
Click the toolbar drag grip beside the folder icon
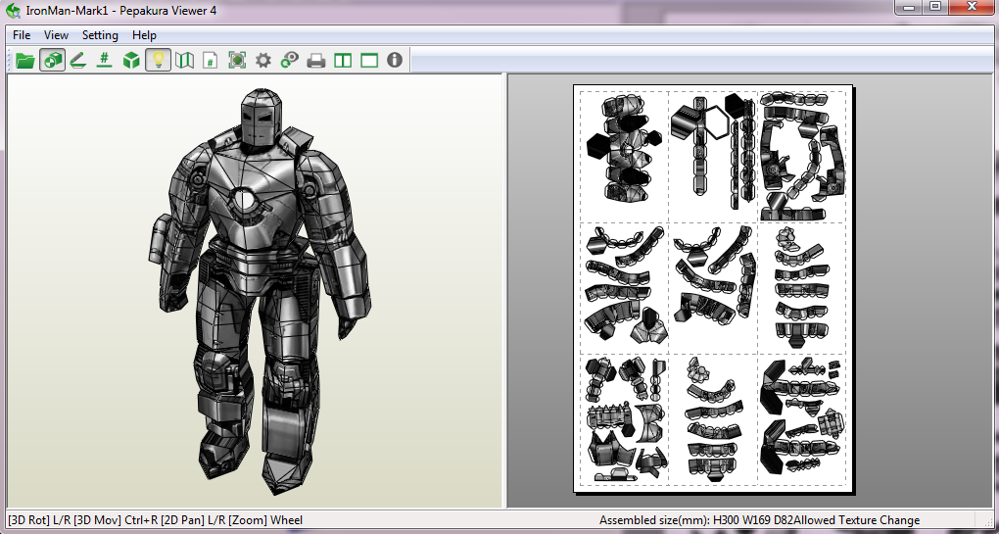coord(11,61)
